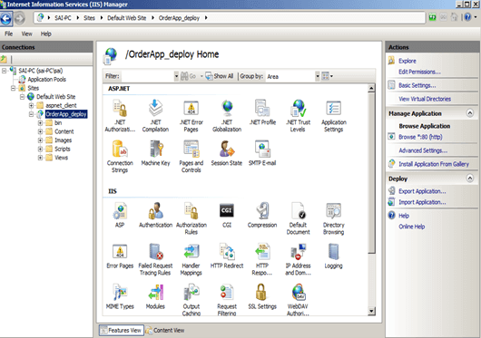Open .NET Profile feature
481x338 pixels.
(262, 112)
